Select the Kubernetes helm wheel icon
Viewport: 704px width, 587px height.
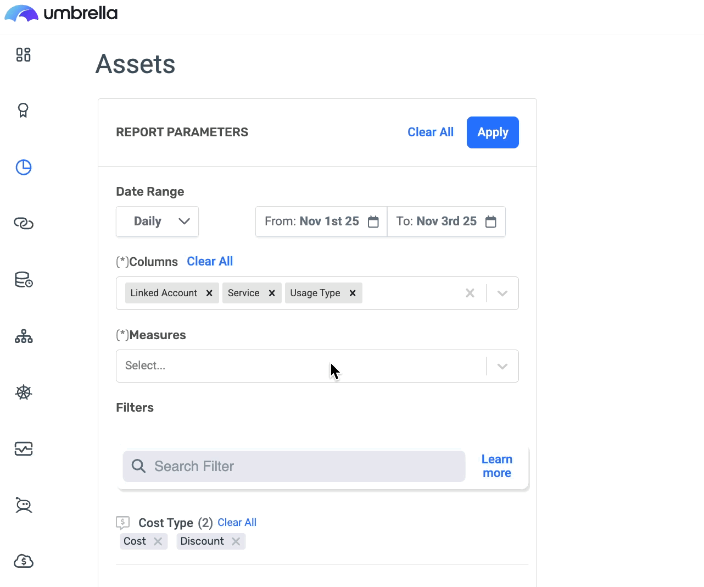tap(24, 392)
